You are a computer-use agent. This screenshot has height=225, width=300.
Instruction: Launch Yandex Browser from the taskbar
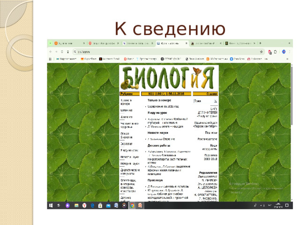(84, 205)
